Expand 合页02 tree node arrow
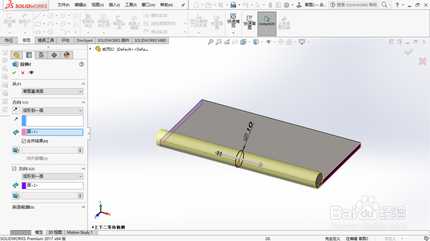430x241 pixels. click(x=90, y=49)
